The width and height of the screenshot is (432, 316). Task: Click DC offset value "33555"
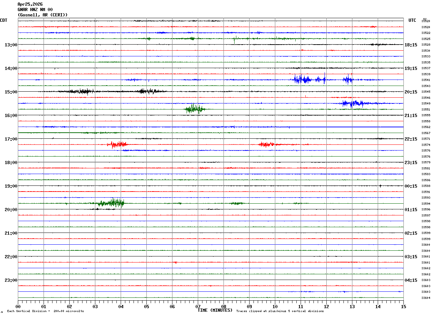click(x=426, y=116)
